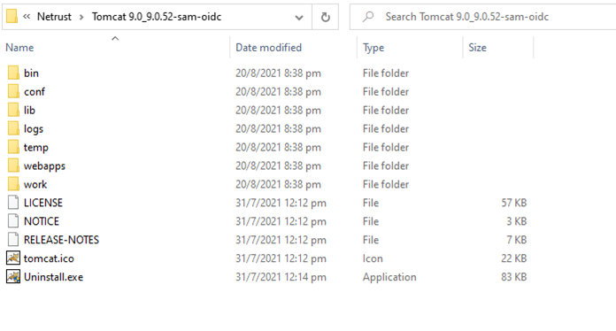
Task: Refresh the current folder view
Action: (326, 17)
